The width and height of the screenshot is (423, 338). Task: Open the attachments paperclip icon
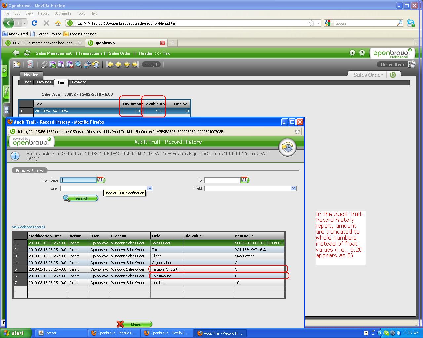tap(44, 64)
